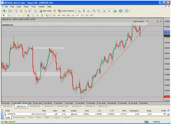
Task: Open the Arrows objects dropdown
Action: [x=47, y=15]
